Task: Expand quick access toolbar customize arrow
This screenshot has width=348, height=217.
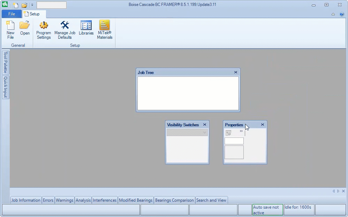Action: pos(32,5)
